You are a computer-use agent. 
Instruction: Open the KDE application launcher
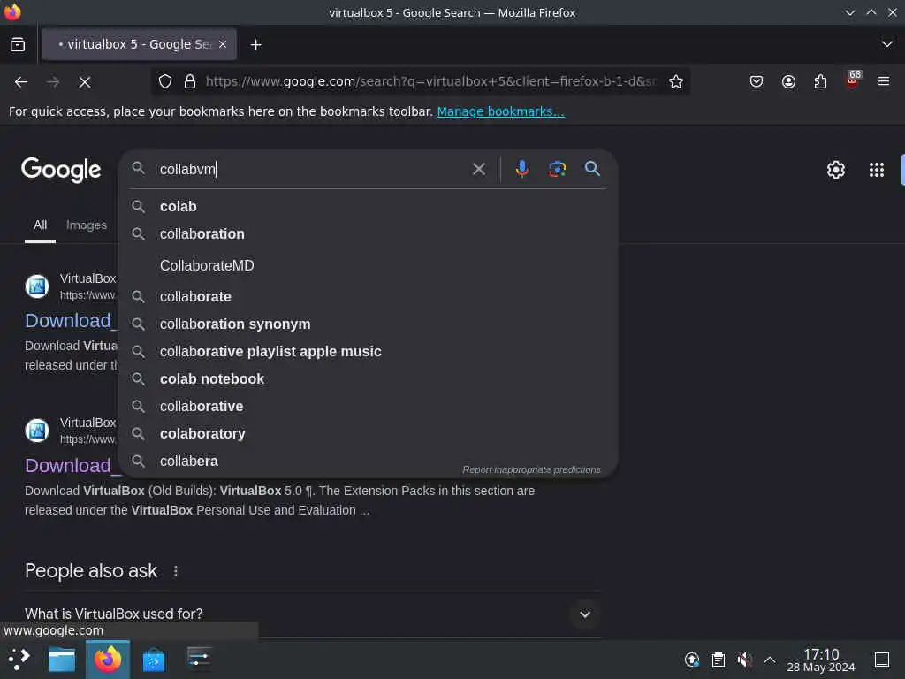tap(19, 659)
